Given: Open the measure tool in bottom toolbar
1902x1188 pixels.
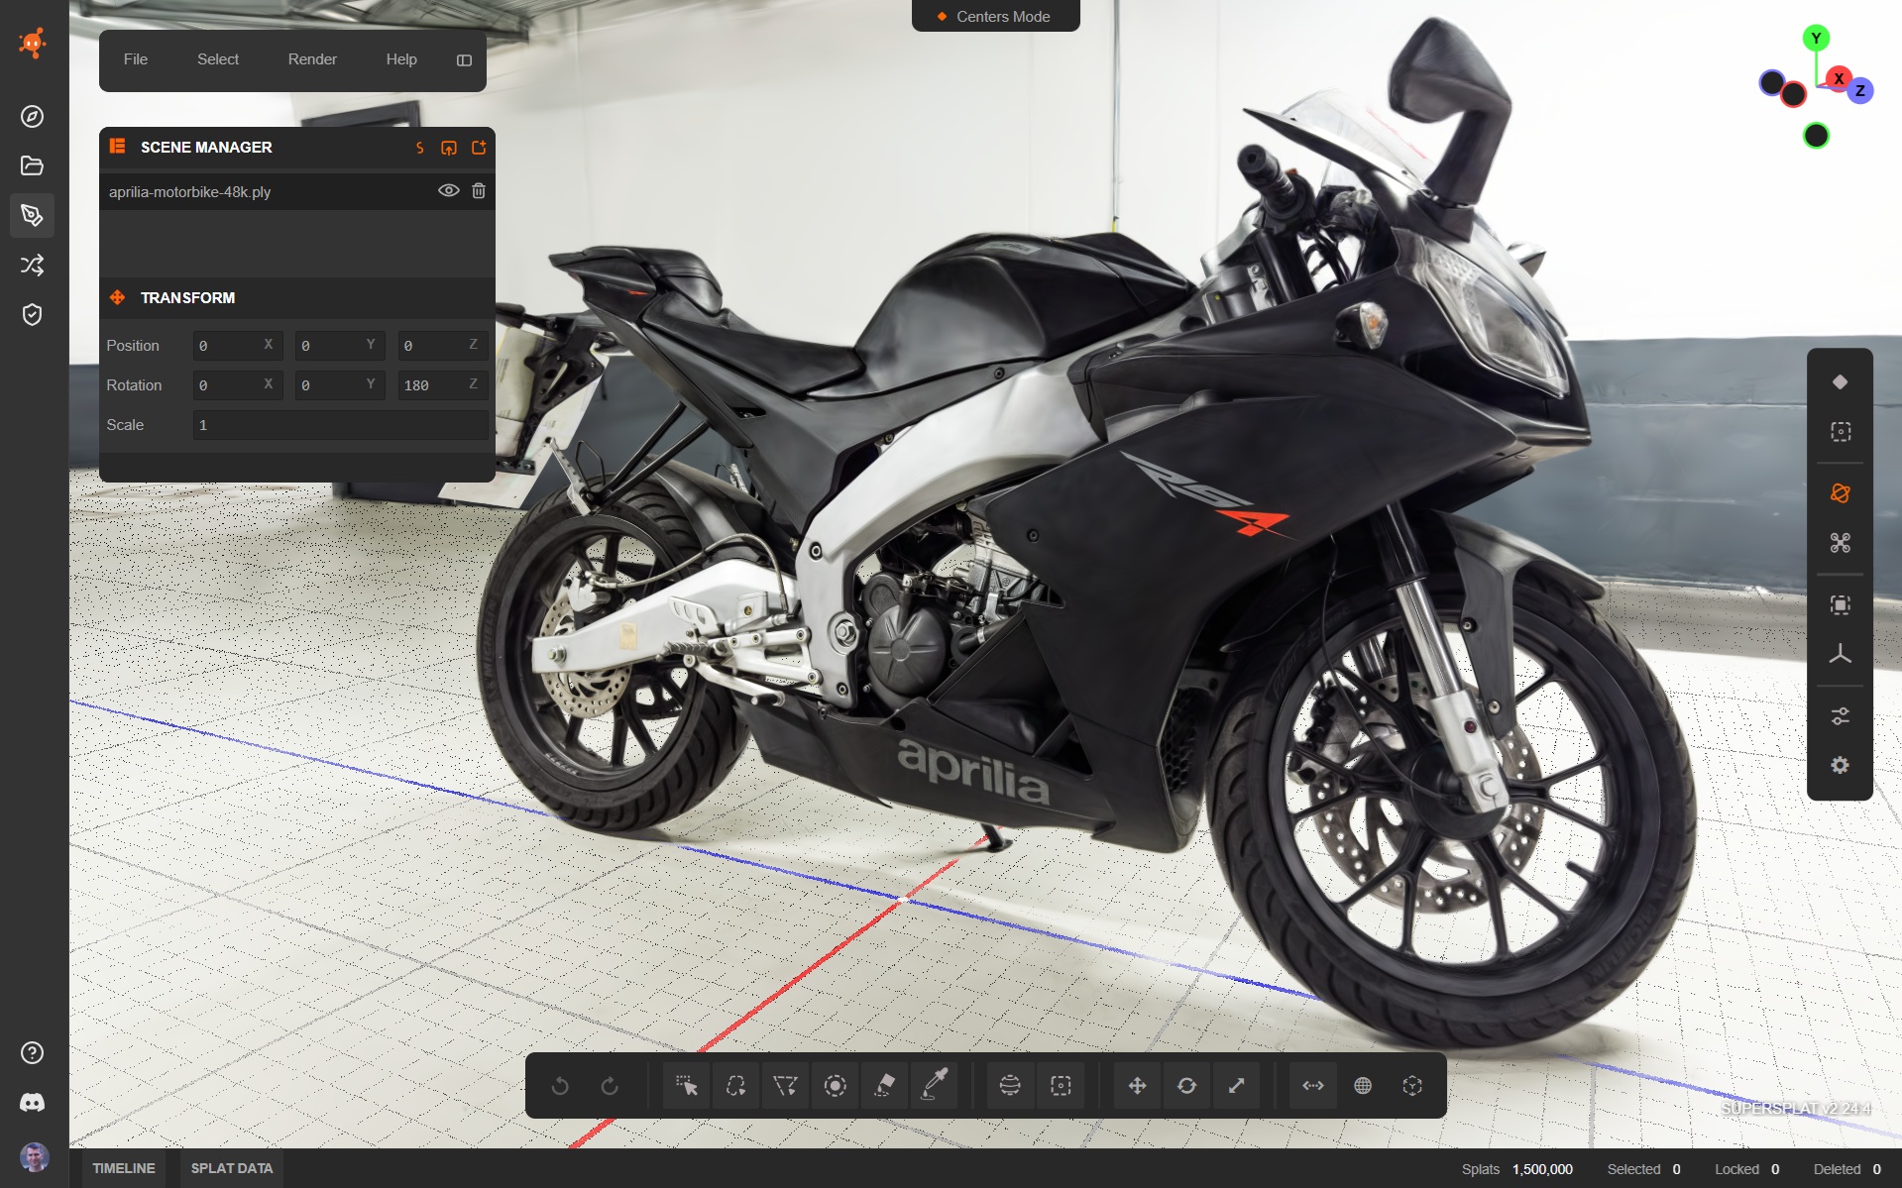Looking at the screenshot, I should coord(1312,1086).
